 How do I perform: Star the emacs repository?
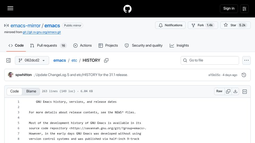235,25
